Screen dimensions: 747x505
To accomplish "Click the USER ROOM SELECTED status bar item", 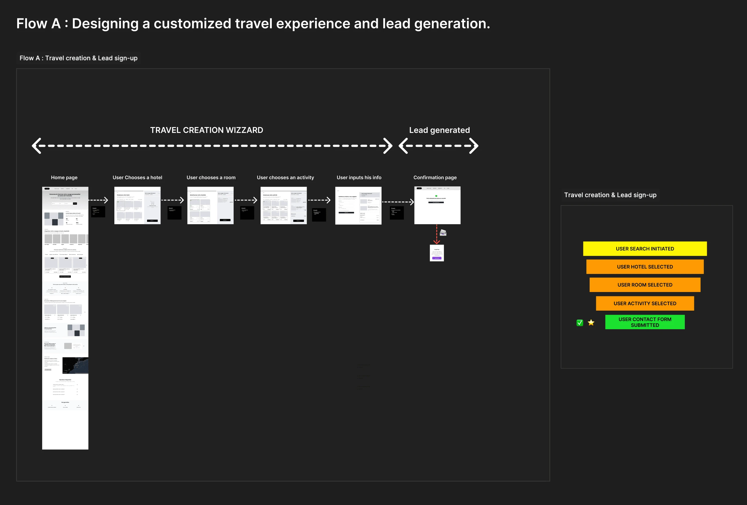I will tap(645, 285).
